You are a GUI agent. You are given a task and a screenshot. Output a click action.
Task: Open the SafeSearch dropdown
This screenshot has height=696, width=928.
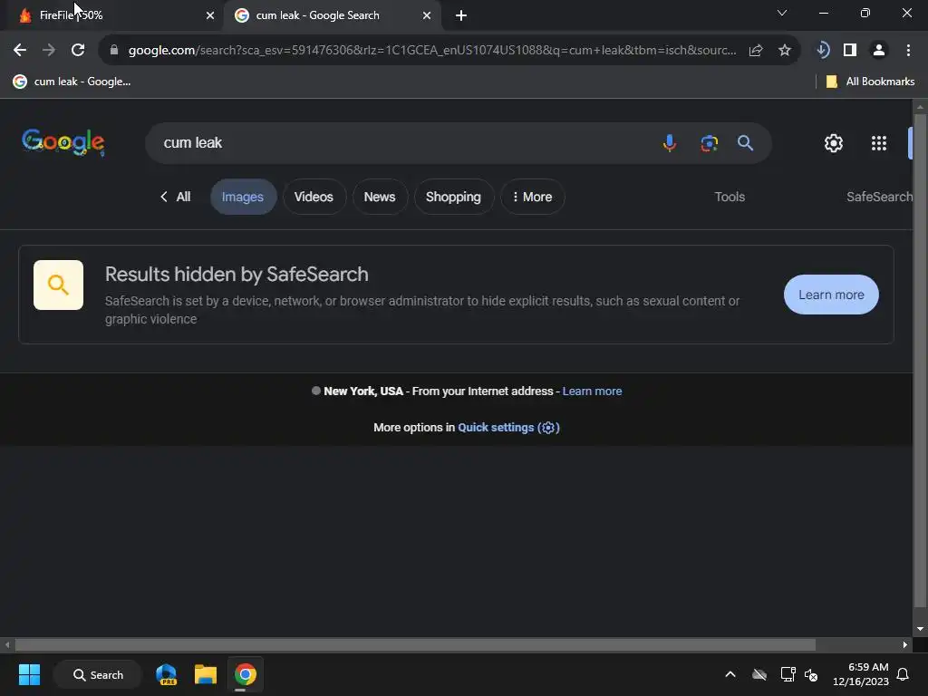pos(879,197)
